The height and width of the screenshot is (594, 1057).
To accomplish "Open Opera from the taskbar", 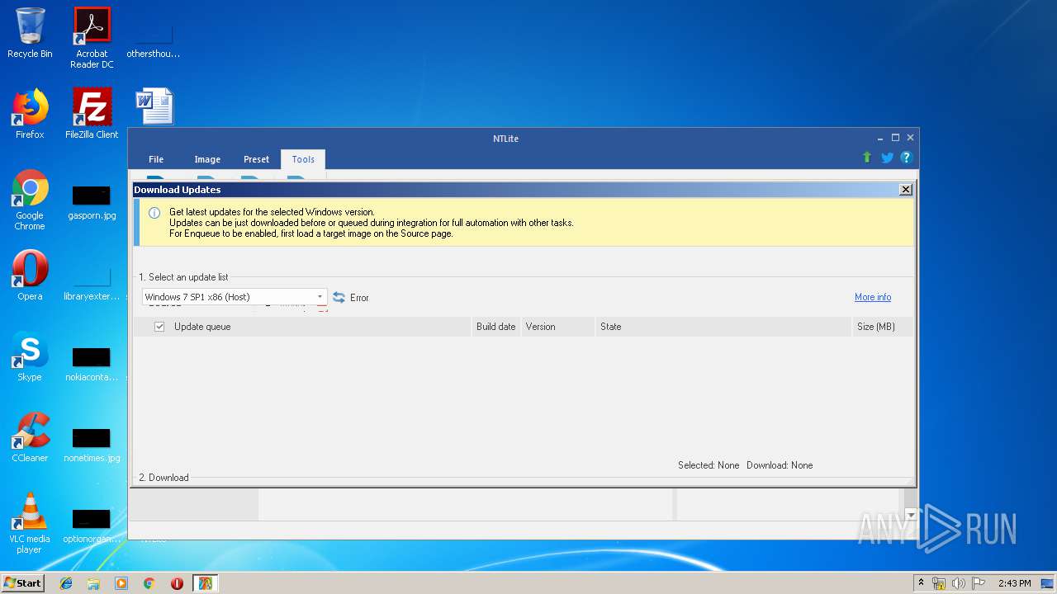I will point(177,583).
